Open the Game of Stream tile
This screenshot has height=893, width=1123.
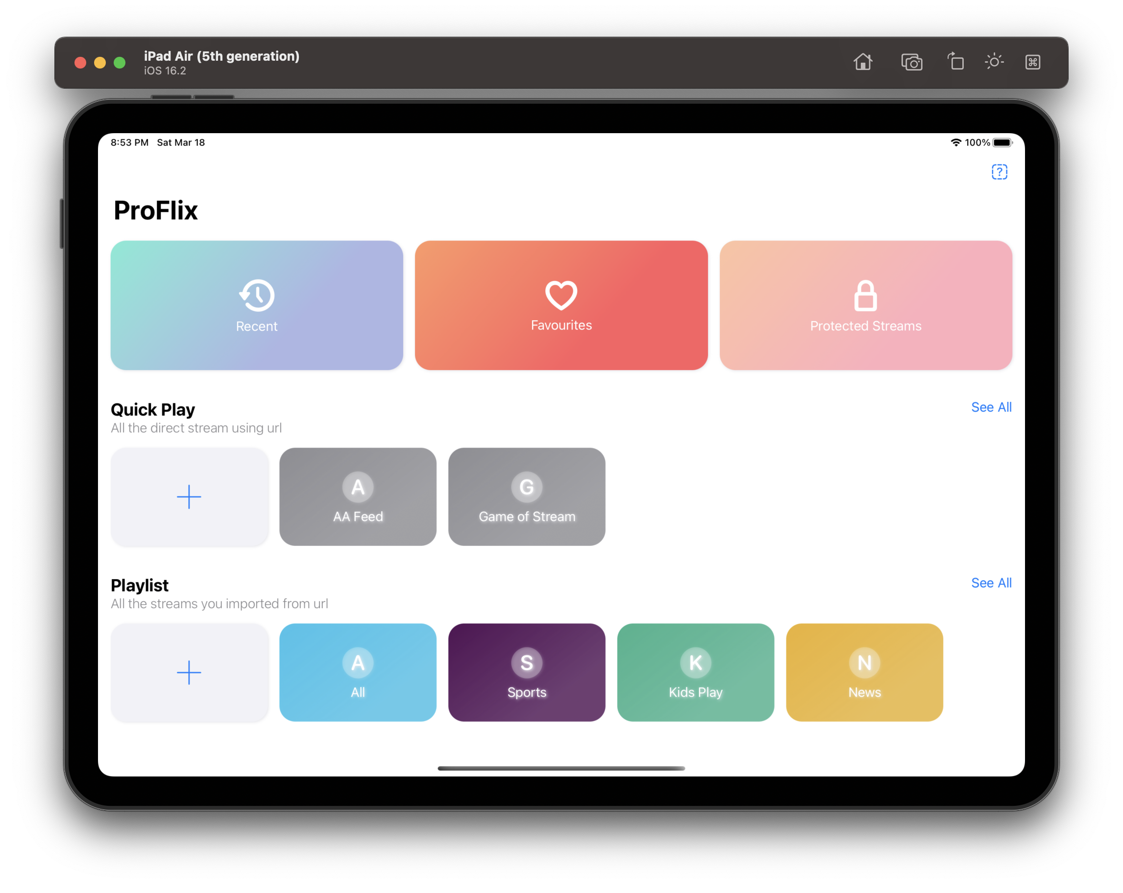point(527,496)
